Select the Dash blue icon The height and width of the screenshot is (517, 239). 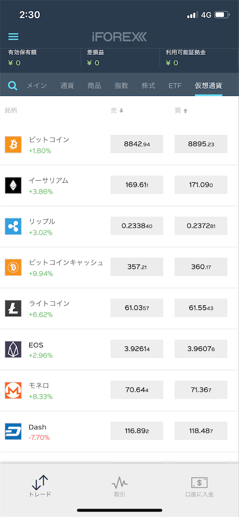pos(13,431)
